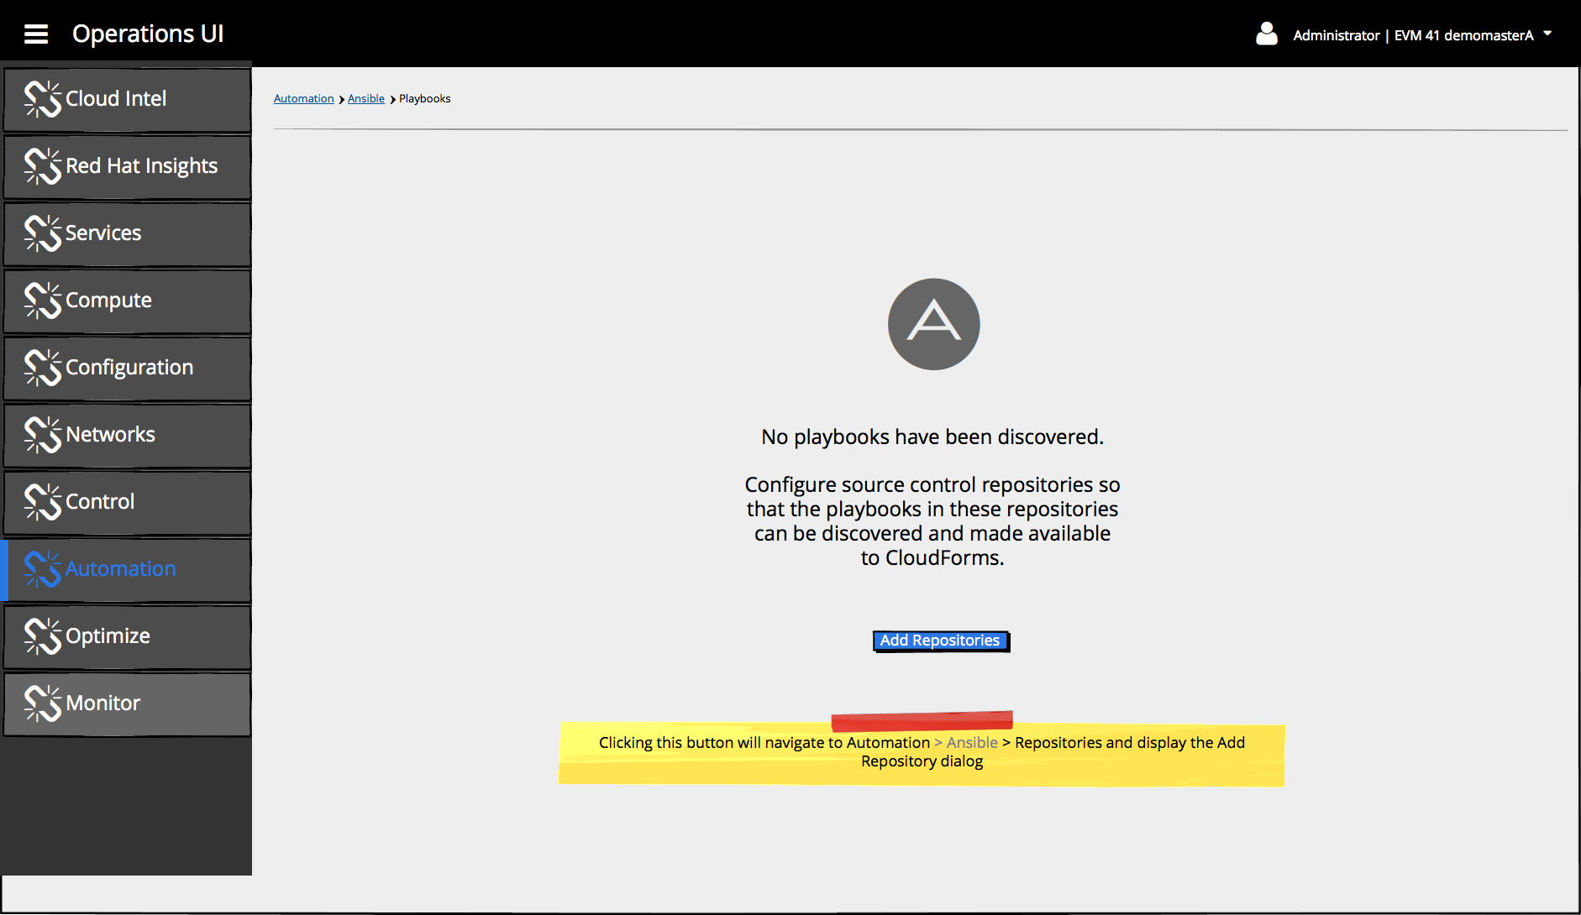Click the Red Hat Insights link icon

(43, 166)
